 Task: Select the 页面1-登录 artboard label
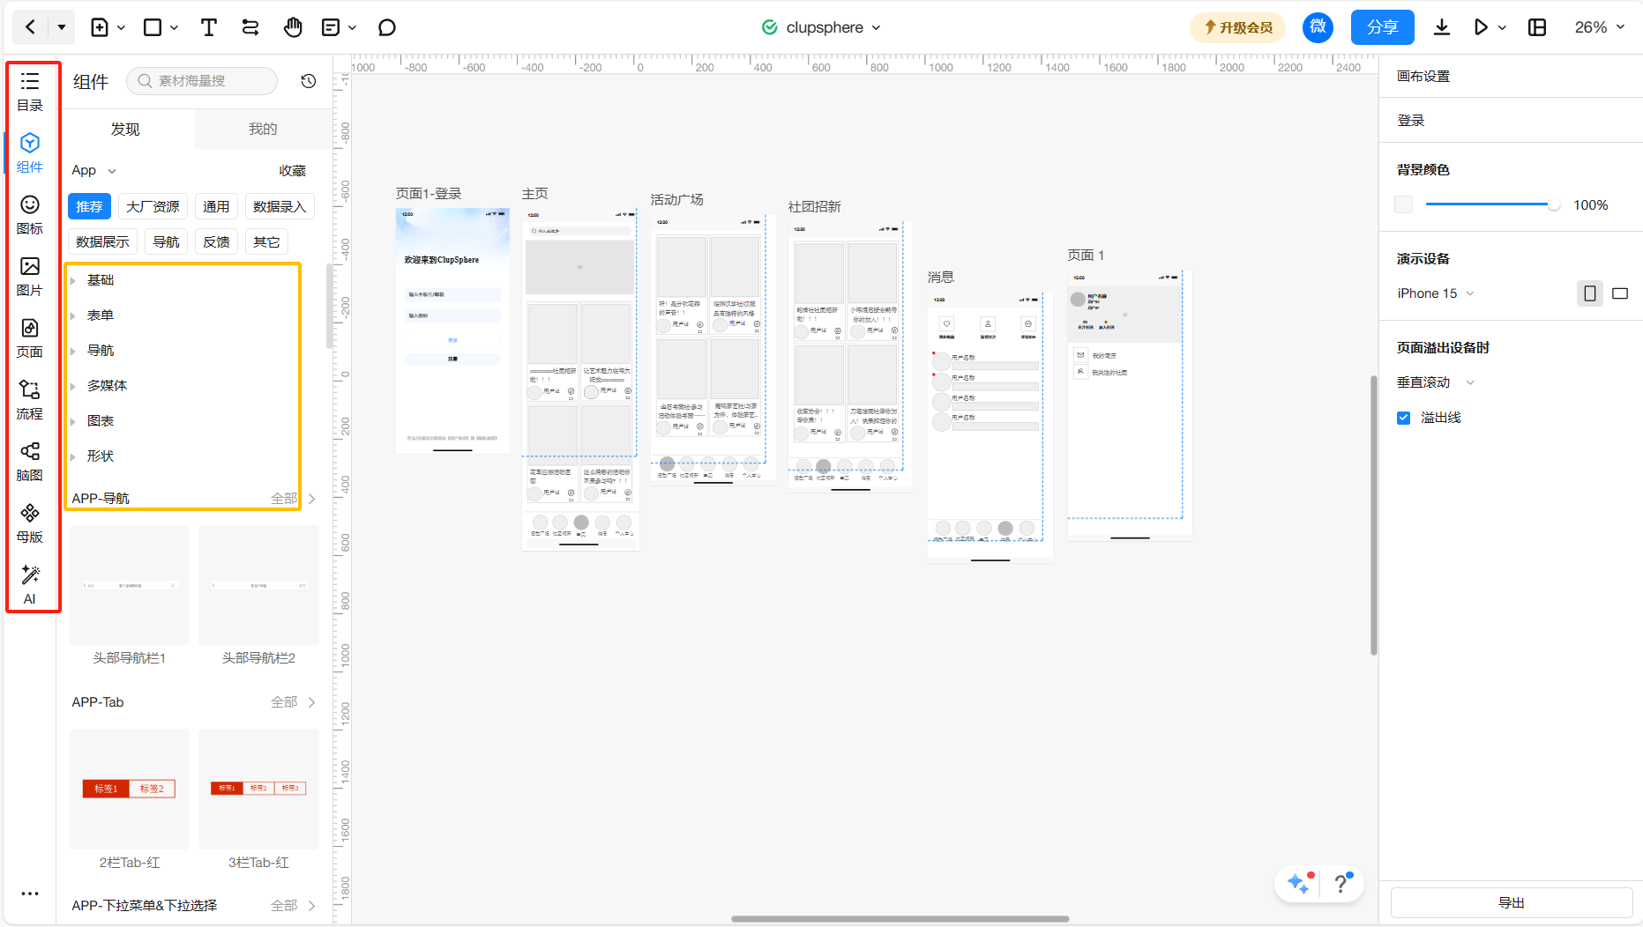[429, 194]
